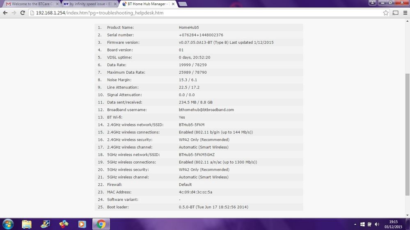This screenshot has width=410, height=230.
Task: Click the 5GHz wireless security label
Action: pos(128,170)
